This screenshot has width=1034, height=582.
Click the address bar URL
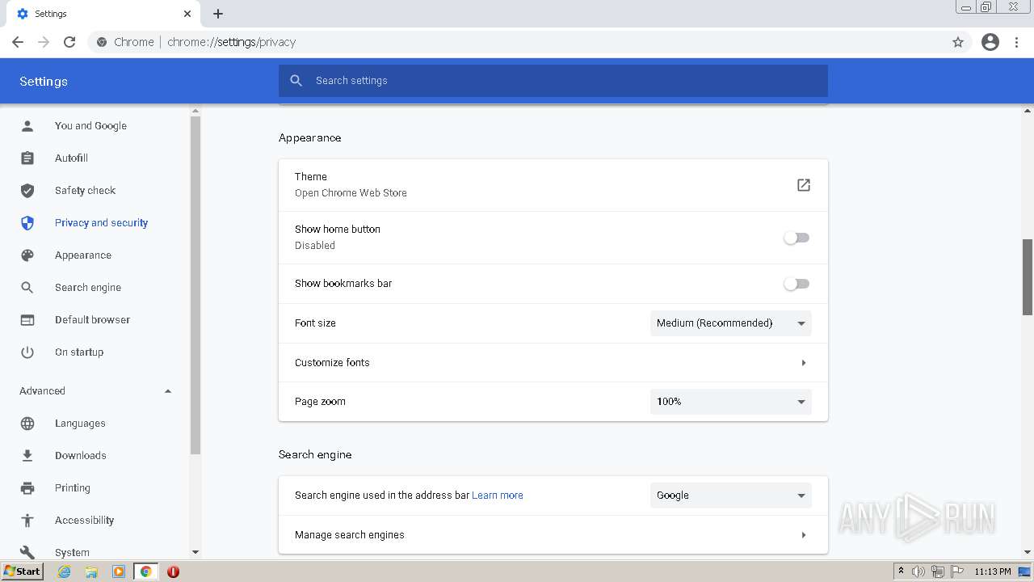tap(232, 42)
